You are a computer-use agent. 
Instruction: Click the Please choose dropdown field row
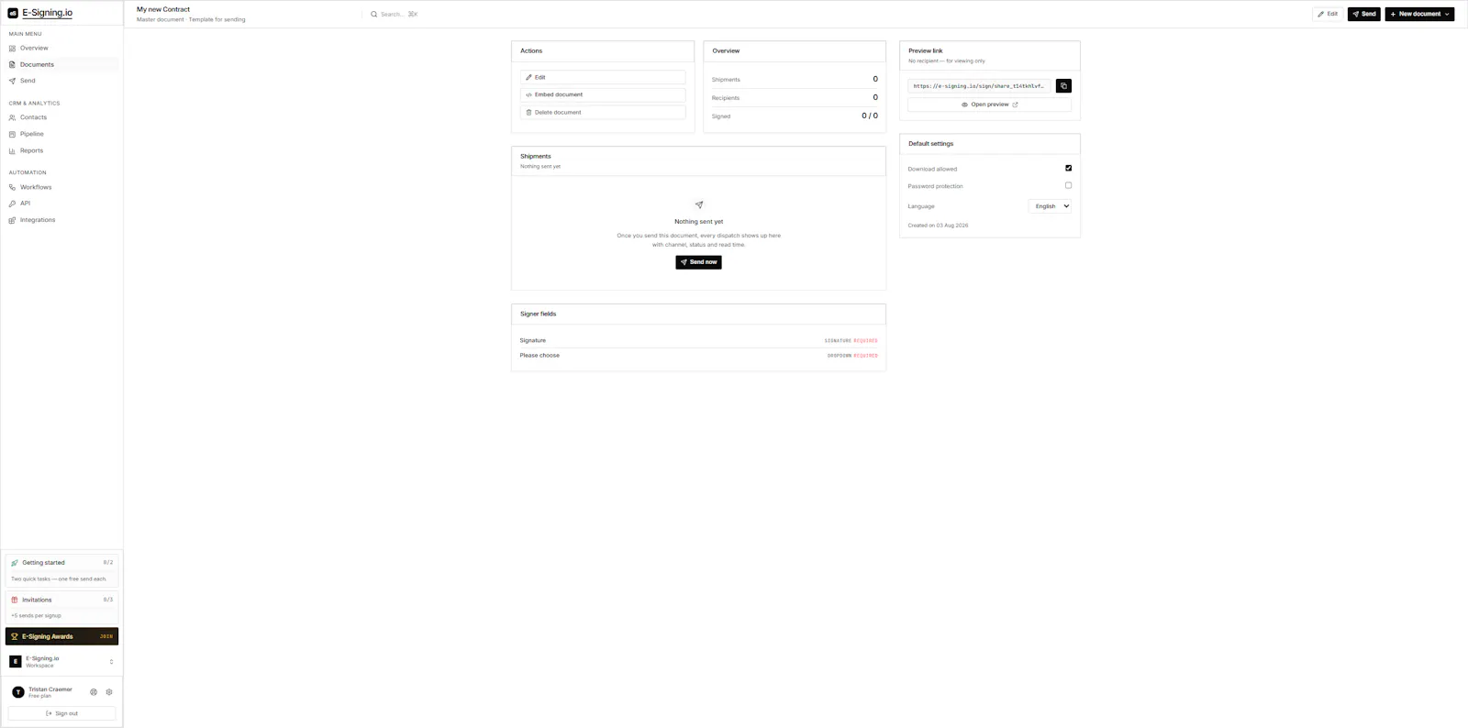(x=699, y=356)
